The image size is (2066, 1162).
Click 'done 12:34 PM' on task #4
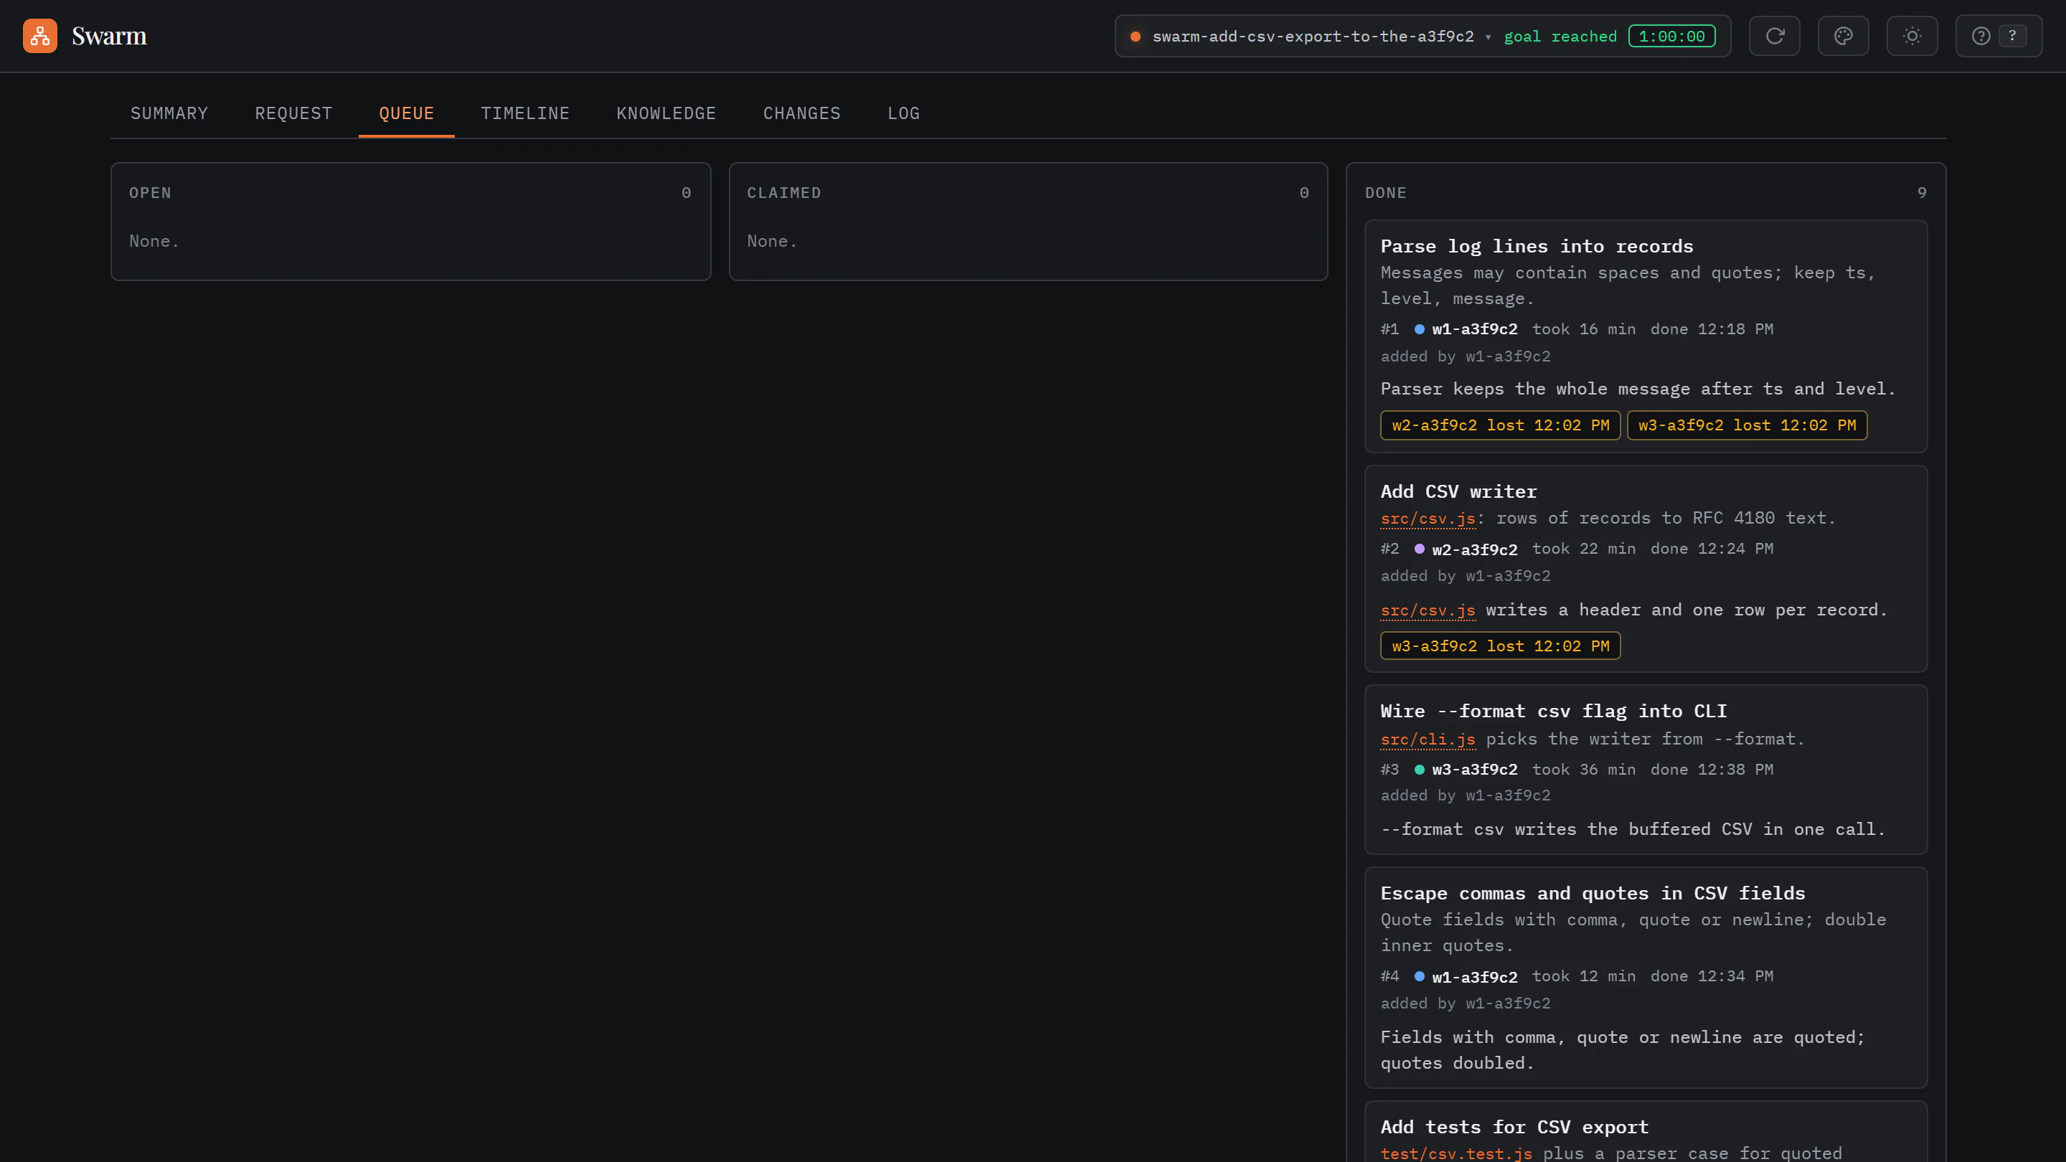(x=1712, y=976)
